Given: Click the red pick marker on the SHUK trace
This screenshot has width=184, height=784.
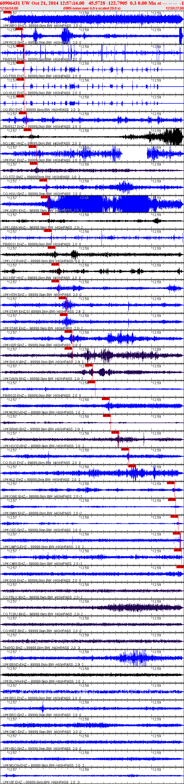Looking at the screenshot, I should 68,348.
